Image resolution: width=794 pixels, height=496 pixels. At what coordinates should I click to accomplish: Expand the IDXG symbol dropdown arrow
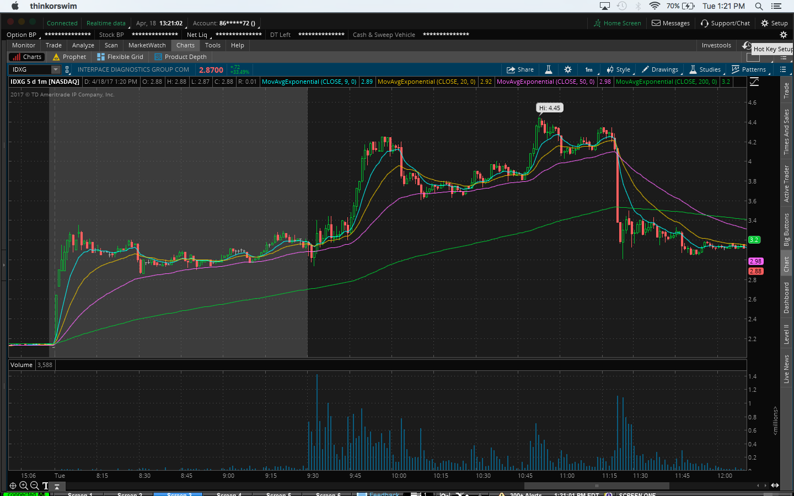pyautogui.click(x=56, y=69)
